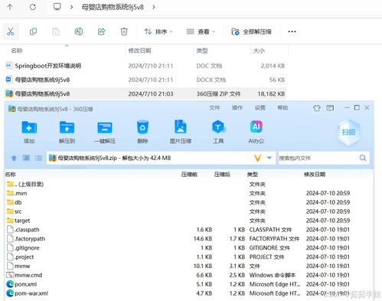The width and height of the screenshot is (382, 301).
Task: Open the 工具 tools icon in 360压缩
Action: tap(218, 133)
